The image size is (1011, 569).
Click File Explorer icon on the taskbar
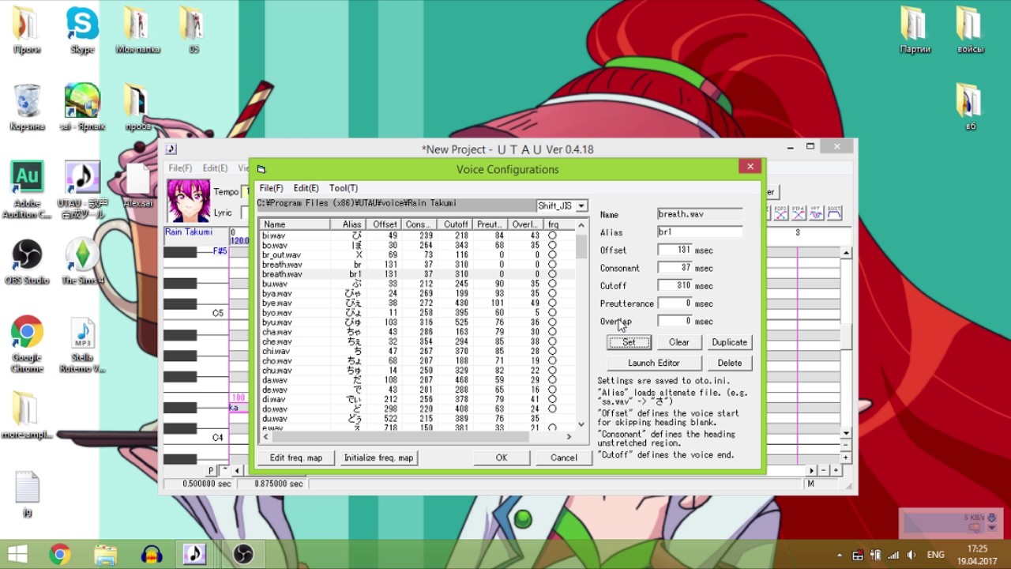tap(106, 554)
